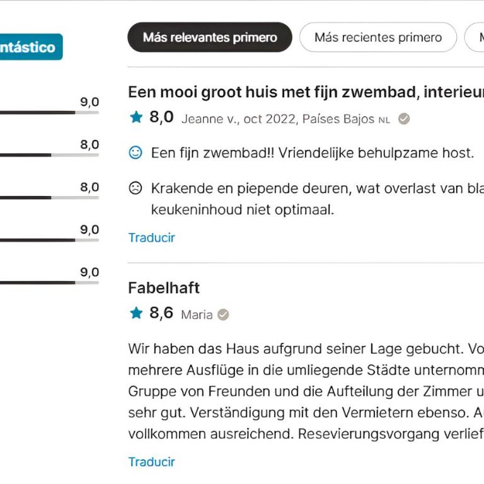The width and height of the screenshot is (484, 484).
Task: Click the first 9,0 score bar
Action: (x=49, y=113)
